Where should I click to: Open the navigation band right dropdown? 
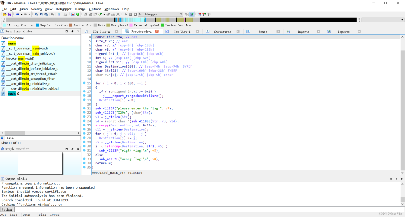tap(402, 20)
